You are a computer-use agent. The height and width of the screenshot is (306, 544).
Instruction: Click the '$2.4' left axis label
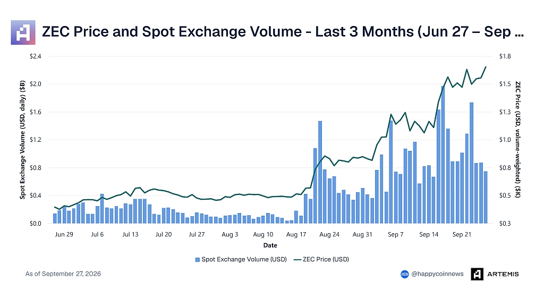[36, 56]
